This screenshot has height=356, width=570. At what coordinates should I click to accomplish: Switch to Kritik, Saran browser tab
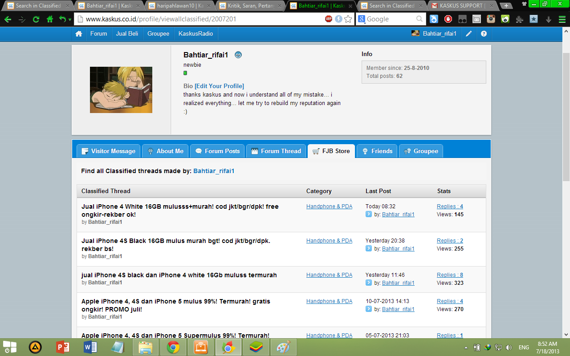pos(251,6)
